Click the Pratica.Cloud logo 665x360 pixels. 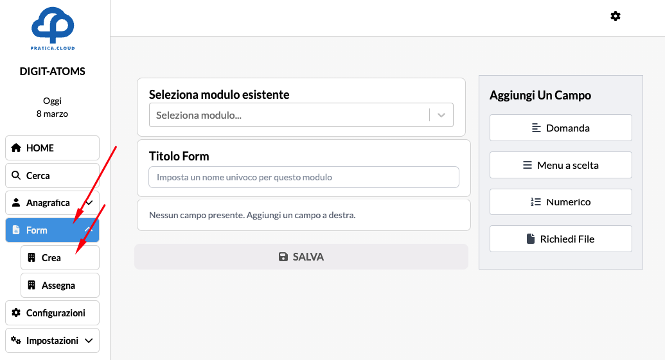(x=53, y=30)
